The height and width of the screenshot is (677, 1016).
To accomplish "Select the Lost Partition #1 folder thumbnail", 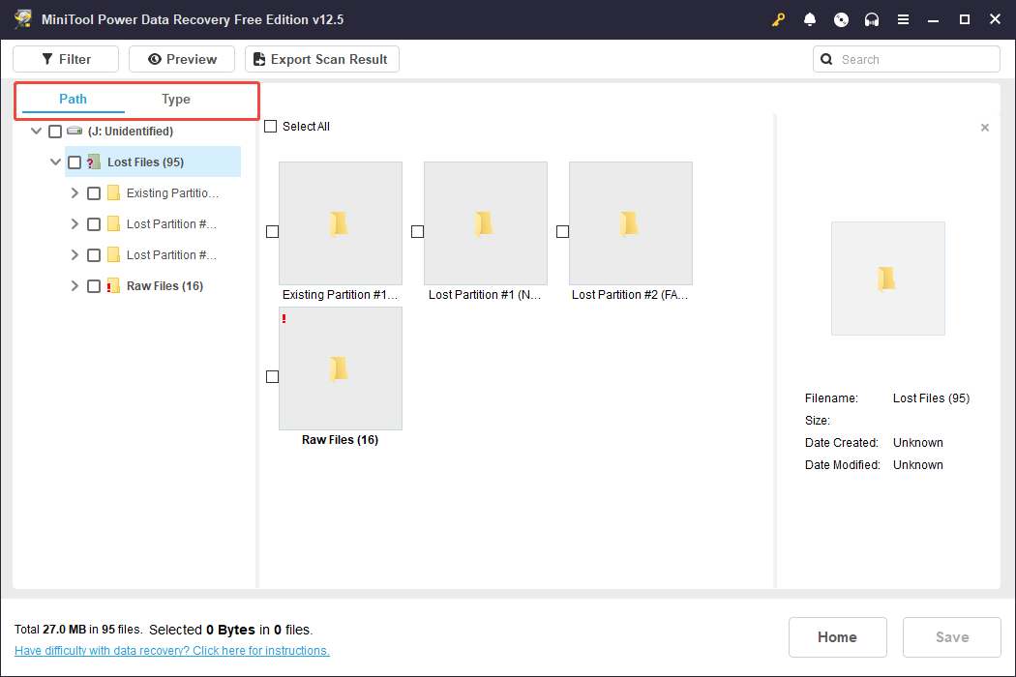I will click(x=486, y=223).
